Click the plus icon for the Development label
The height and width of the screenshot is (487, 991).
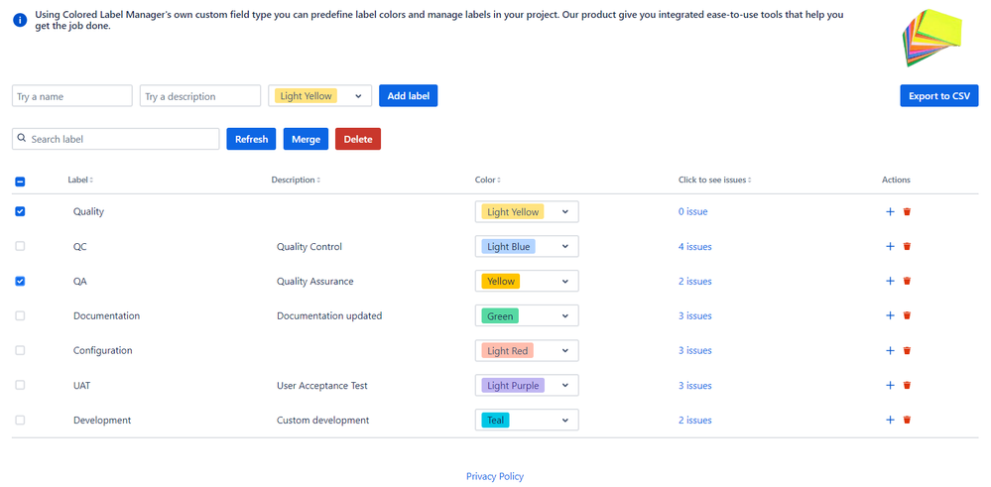click(890, 420)
